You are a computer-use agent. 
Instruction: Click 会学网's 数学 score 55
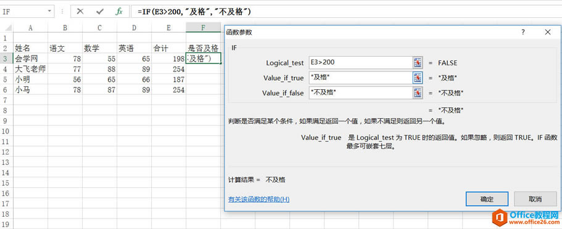pyautogui.click(x=99, y=58)
